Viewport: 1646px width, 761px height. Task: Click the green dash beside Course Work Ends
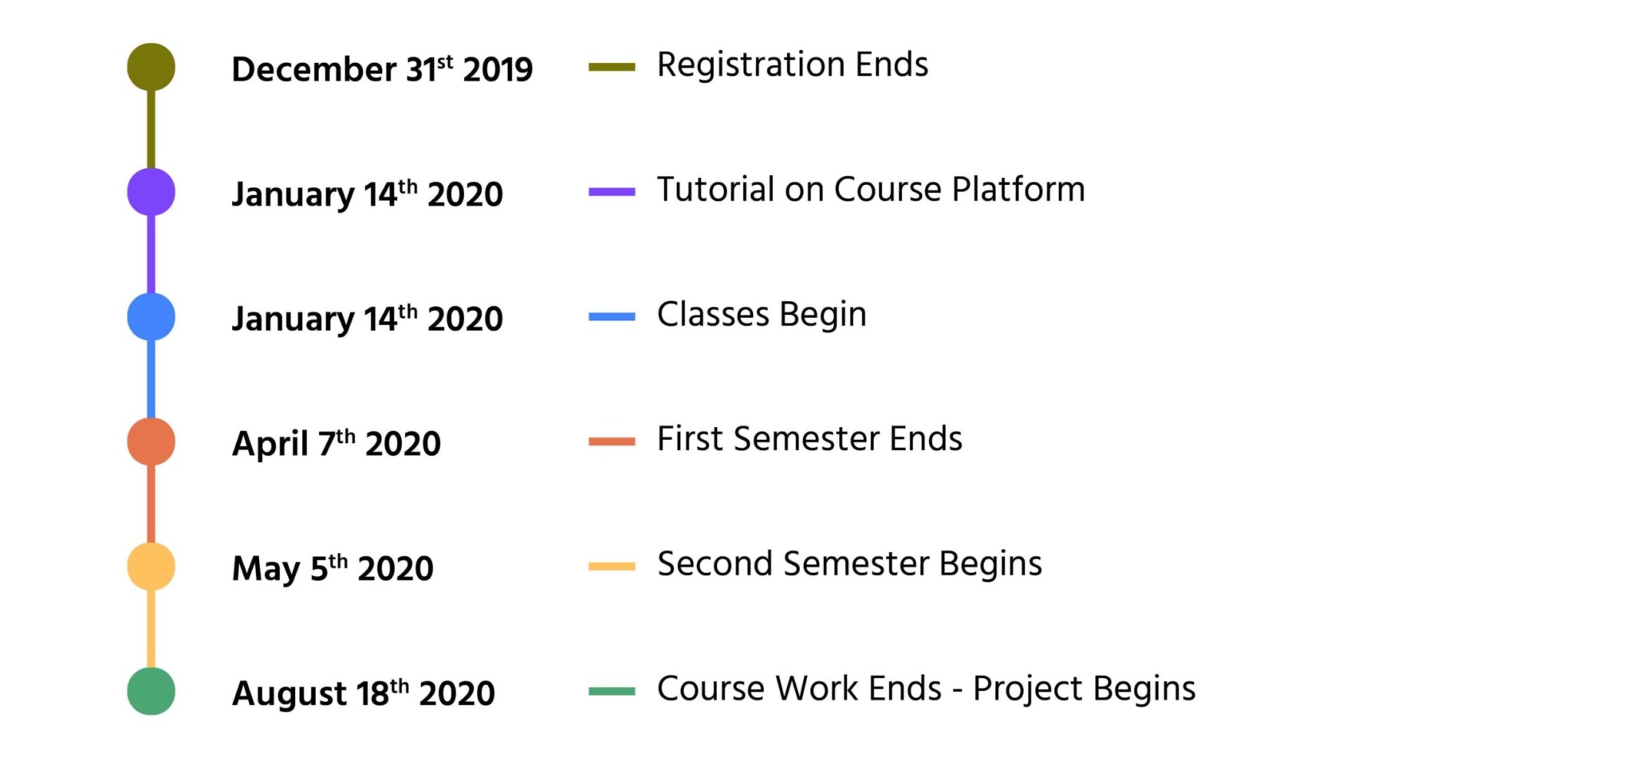612,692
